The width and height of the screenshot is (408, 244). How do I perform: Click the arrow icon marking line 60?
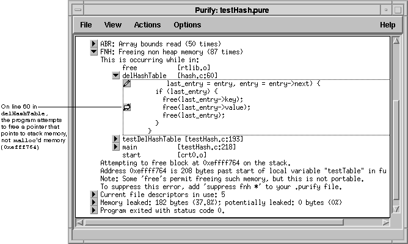[126, 107]
